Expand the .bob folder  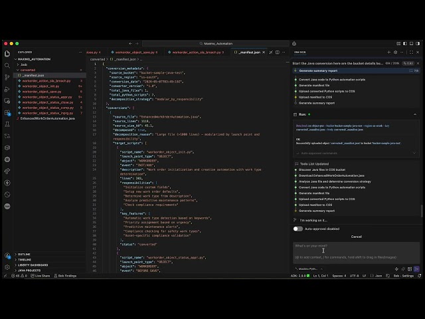(24, 64)
